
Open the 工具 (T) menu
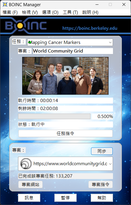click(x=70, y=12)
